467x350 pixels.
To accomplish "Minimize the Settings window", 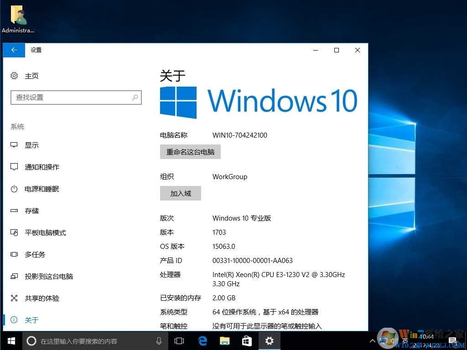I will pos(316,50).
